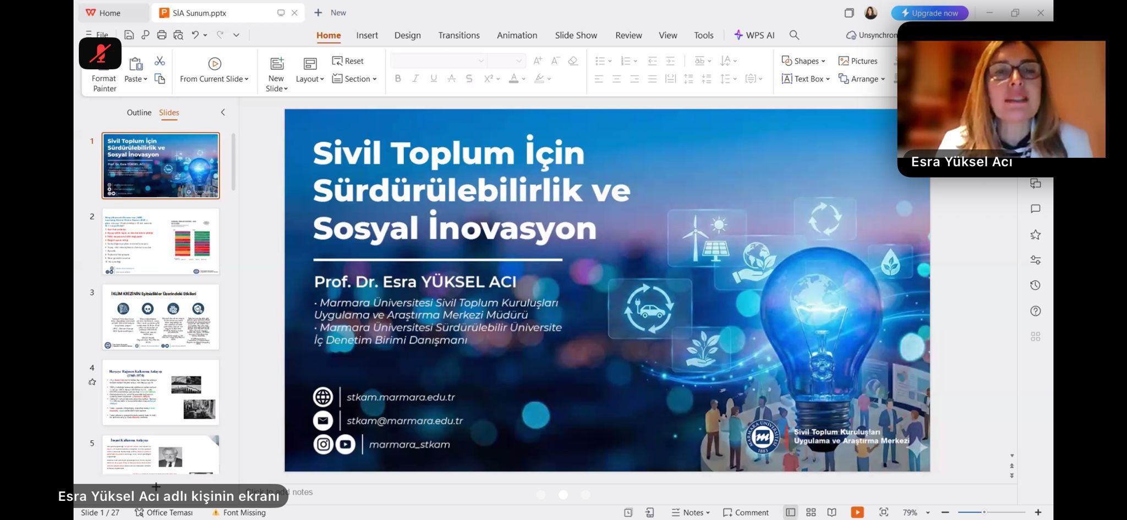1127x520 pixels.
Task: Click the New Slide icon
Action: pos(277,64)
